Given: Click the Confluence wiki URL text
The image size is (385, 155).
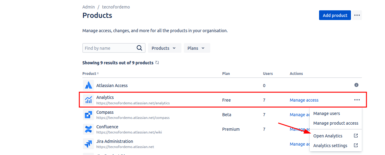Looking at the screenshot, I should coord(129,132).
